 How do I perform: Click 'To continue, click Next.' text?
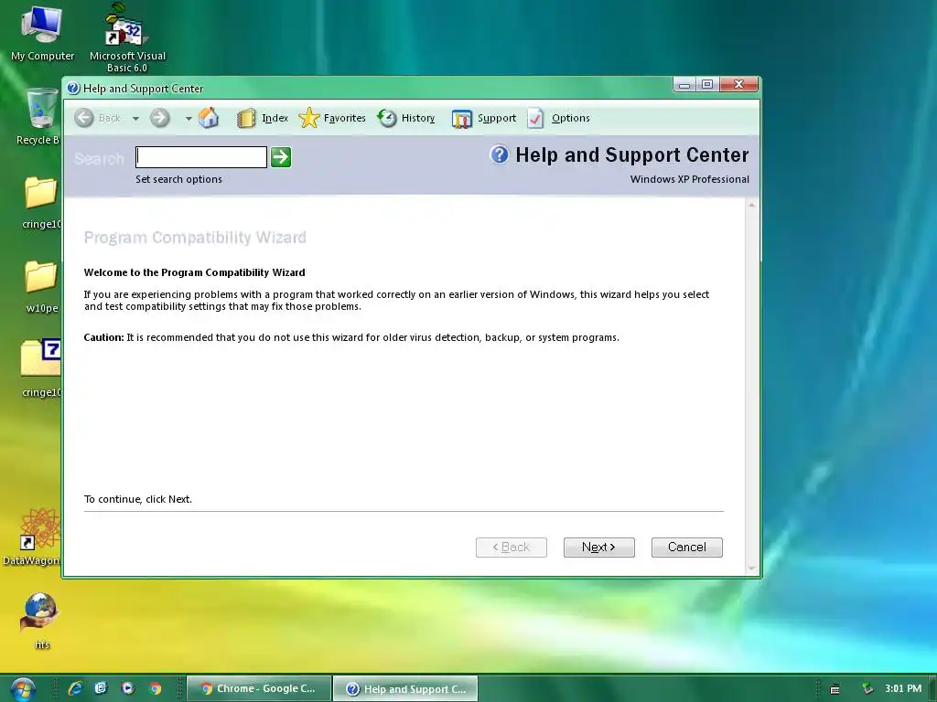pyautogui.click(x=138, y=499)
